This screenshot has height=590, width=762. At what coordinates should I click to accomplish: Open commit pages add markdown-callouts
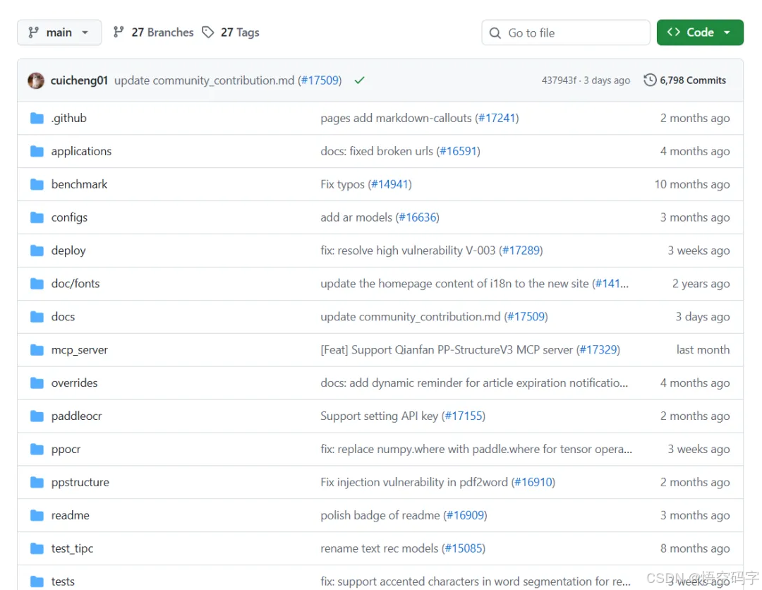pyautogui.click(x=396, y=118)
